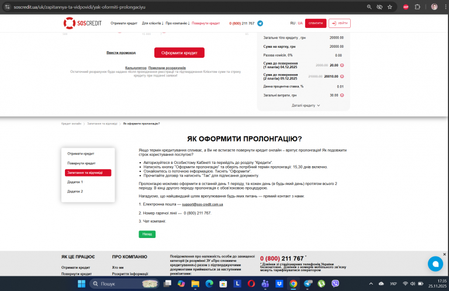Open the Chrome profile avatar
Image resolution: width=449 pixels, height=291 pixels.
click(434, 7)
